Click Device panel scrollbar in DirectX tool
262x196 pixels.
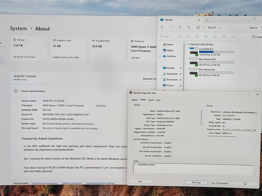click(x=201, y=118)
